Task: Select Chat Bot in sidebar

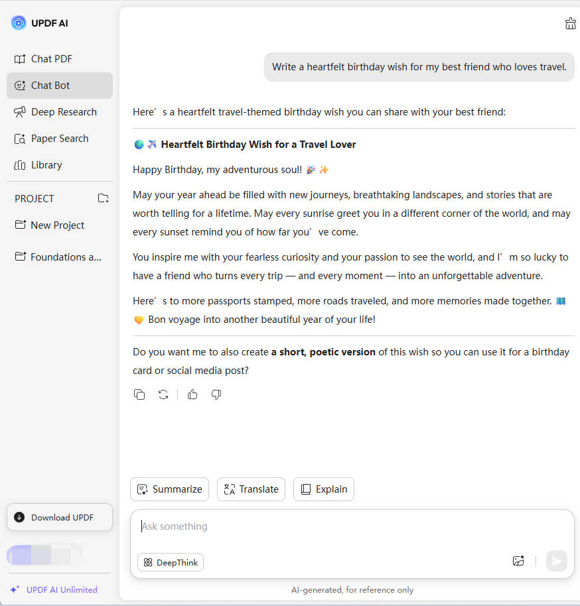Action: (50, 86)
